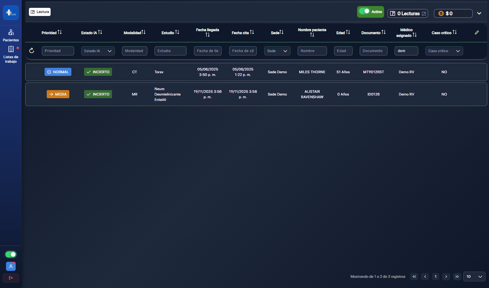Click the Nombre filter field
Image resolution: width=489 pixels, height=288 pixels.
(312, 51)
